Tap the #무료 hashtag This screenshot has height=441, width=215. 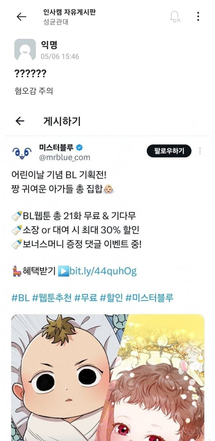coord(85,297)
